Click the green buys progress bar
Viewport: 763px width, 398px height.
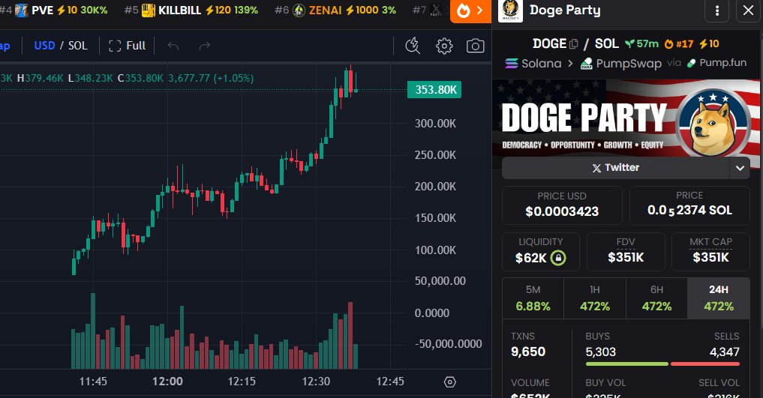[x=626, y=364]
